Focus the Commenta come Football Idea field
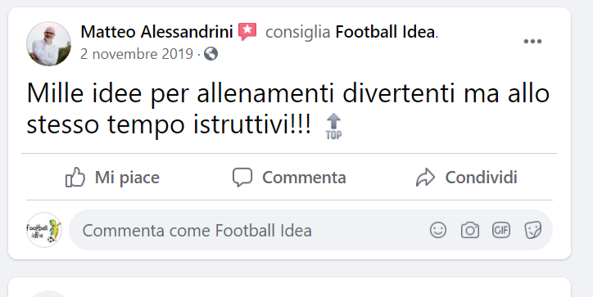The width and height of the screenshot is (593, 297). click(310, 230)
